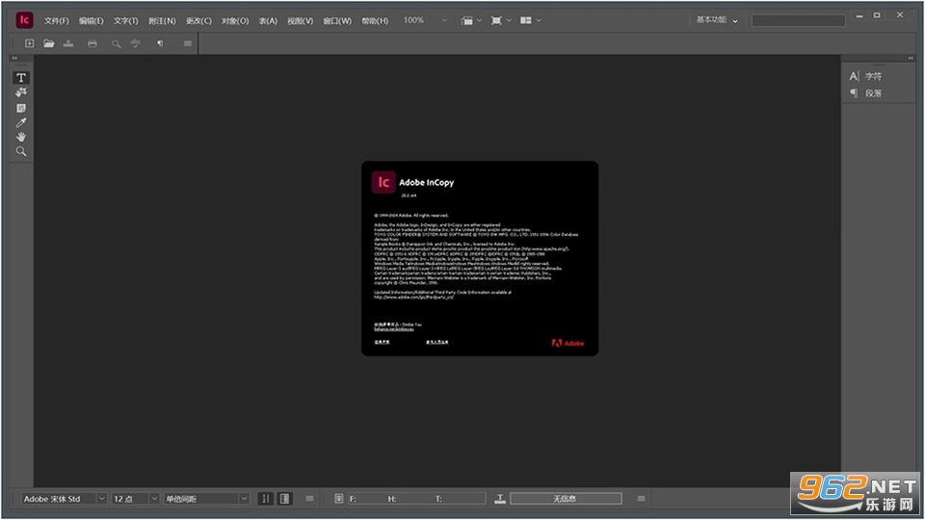Open the left bottom bar panel menu
Image resolution: width=925 pixels, height=520 pixels.
[x=309, y=499]
